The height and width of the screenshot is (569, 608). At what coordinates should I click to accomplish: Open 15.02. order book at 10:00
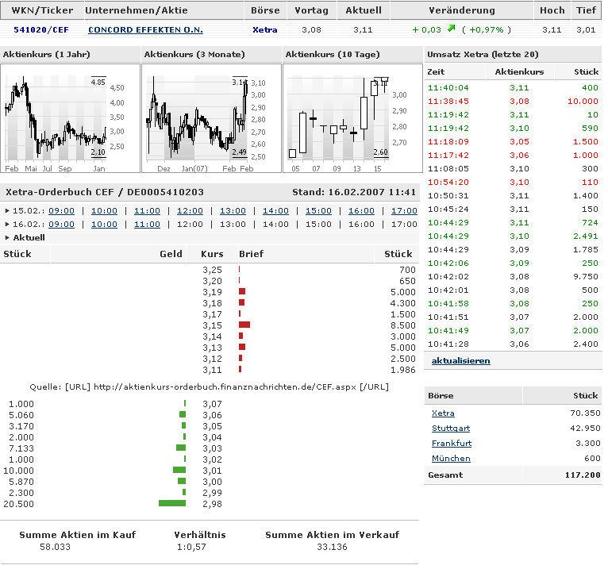104,211
